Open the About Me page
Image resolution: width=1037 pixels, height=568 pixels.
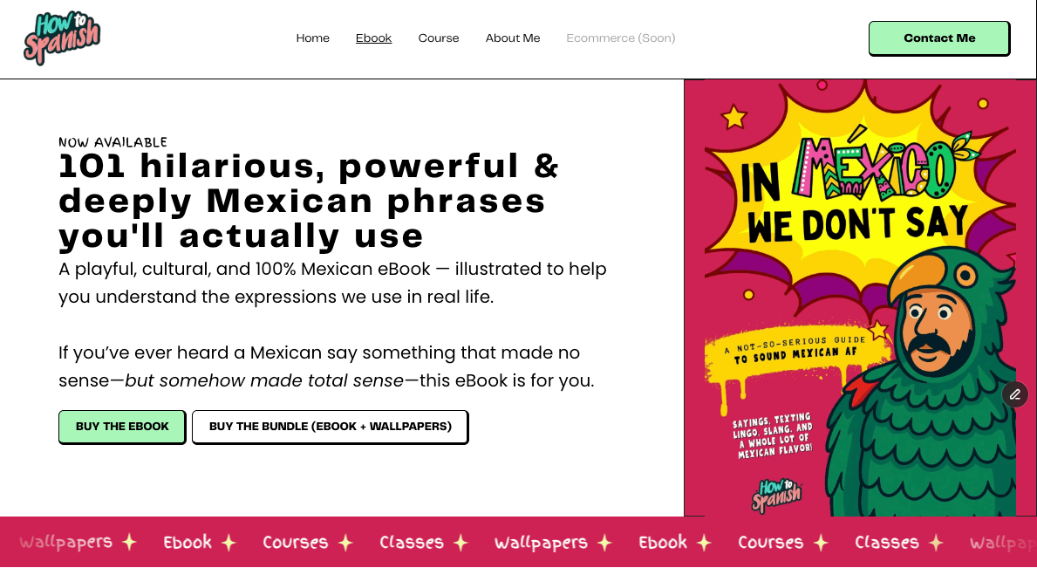(513, 38)
